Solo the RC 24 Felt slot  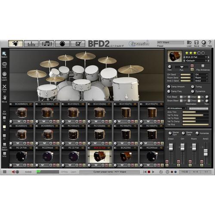click(x=32, y=165)
